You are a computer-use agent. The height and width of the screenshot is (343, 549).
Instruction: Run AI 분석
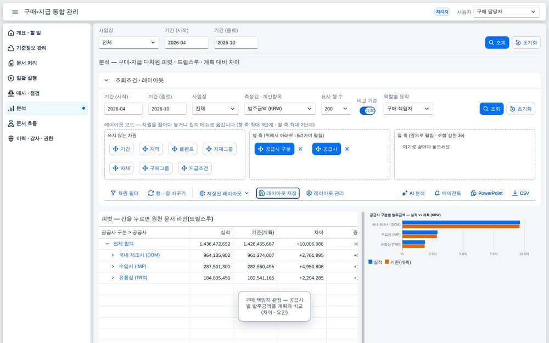click(x=413, y=193)
